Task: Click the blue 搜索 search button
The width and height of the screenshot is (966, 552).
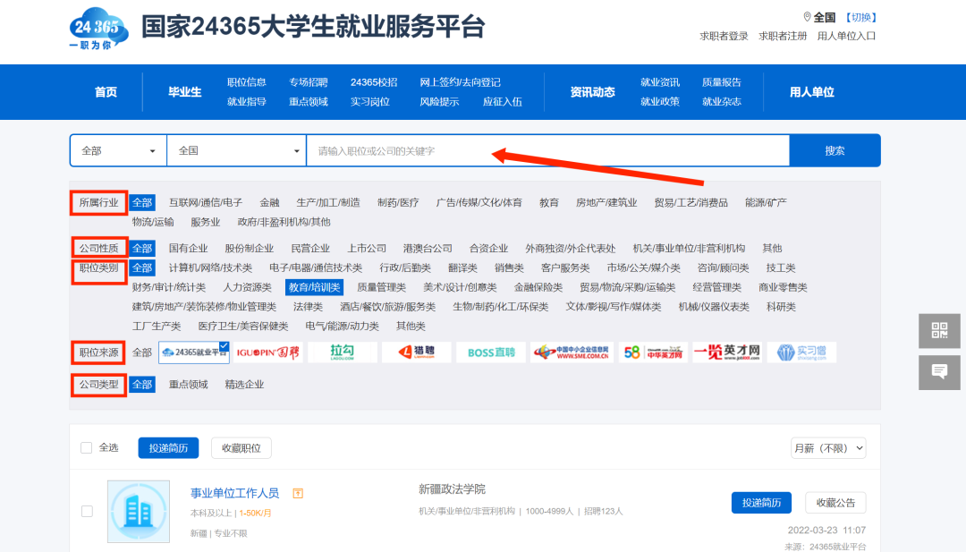Action: click(x=835, y=151)
